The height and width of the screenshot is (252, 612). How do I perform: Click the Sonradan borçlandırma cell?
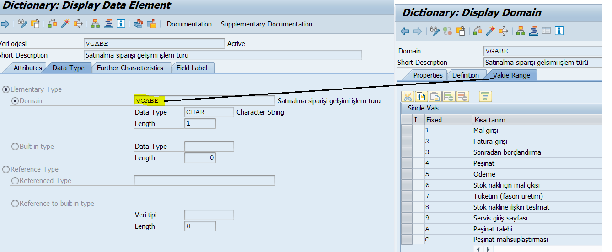538,152
